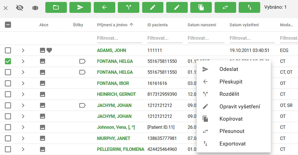This screenshot has width=298, height=155.
Task: Check the FONTANA, IBOR row checkbox
Action: point(8,83)
